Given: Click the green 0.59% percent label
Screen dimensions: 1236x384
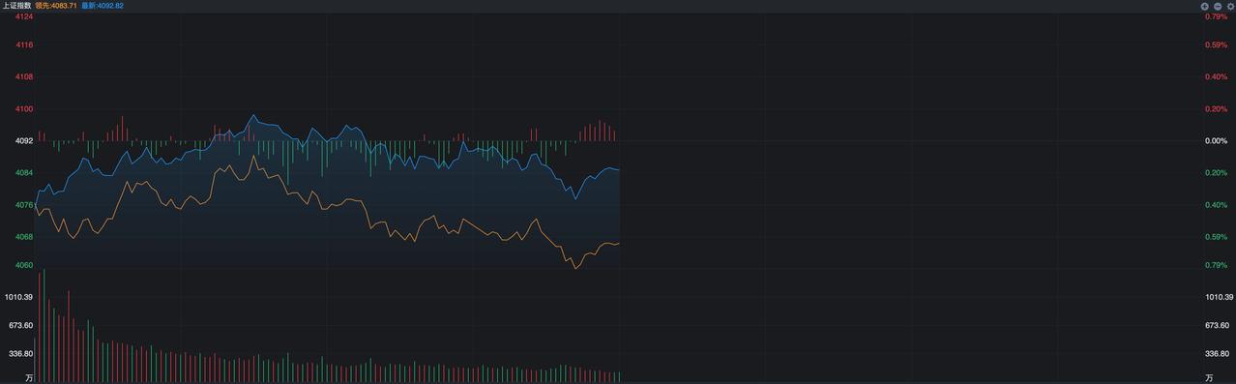Looking at the screenshot, I should 1217,237.
